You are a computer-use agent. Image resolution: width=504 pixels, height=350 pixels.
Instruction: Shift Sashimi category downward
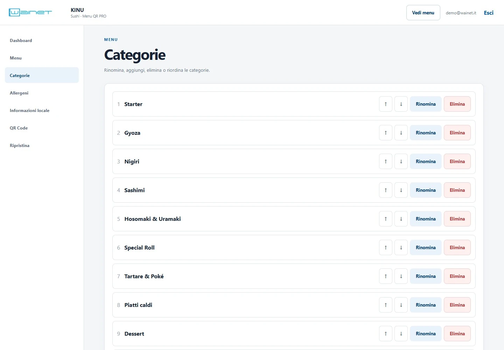[401, 190]
